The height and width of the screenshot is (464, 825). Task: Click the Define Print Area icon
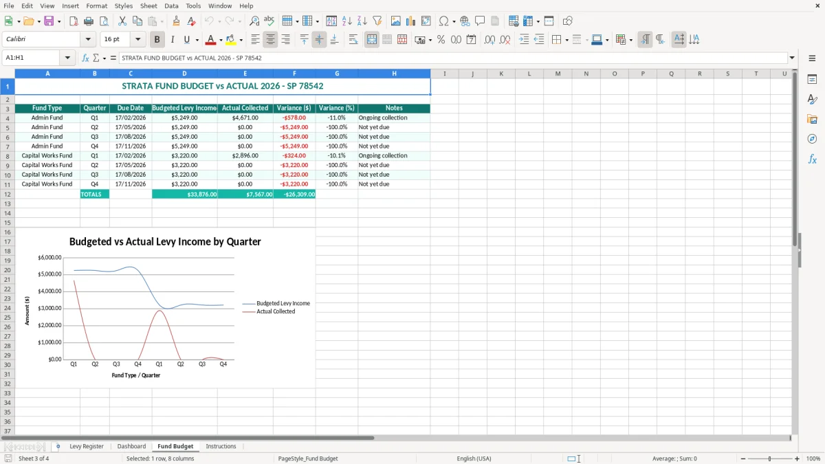click(x=514, y=21)
